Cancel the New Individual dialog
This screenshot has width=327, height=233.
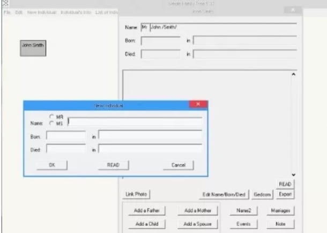[178, 165]
